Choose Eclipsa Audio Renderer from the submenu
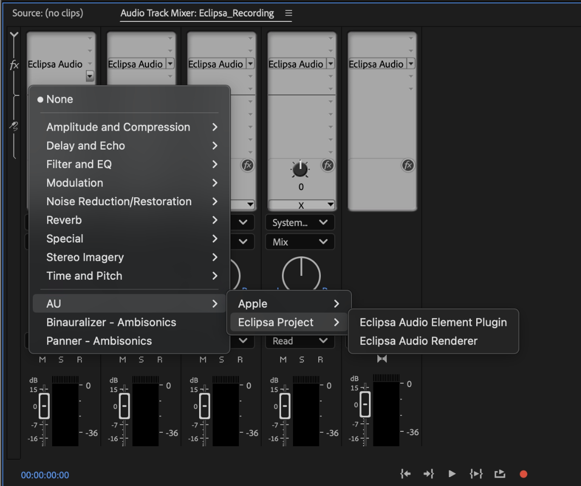The image size is (581, 486). point(418,341)
